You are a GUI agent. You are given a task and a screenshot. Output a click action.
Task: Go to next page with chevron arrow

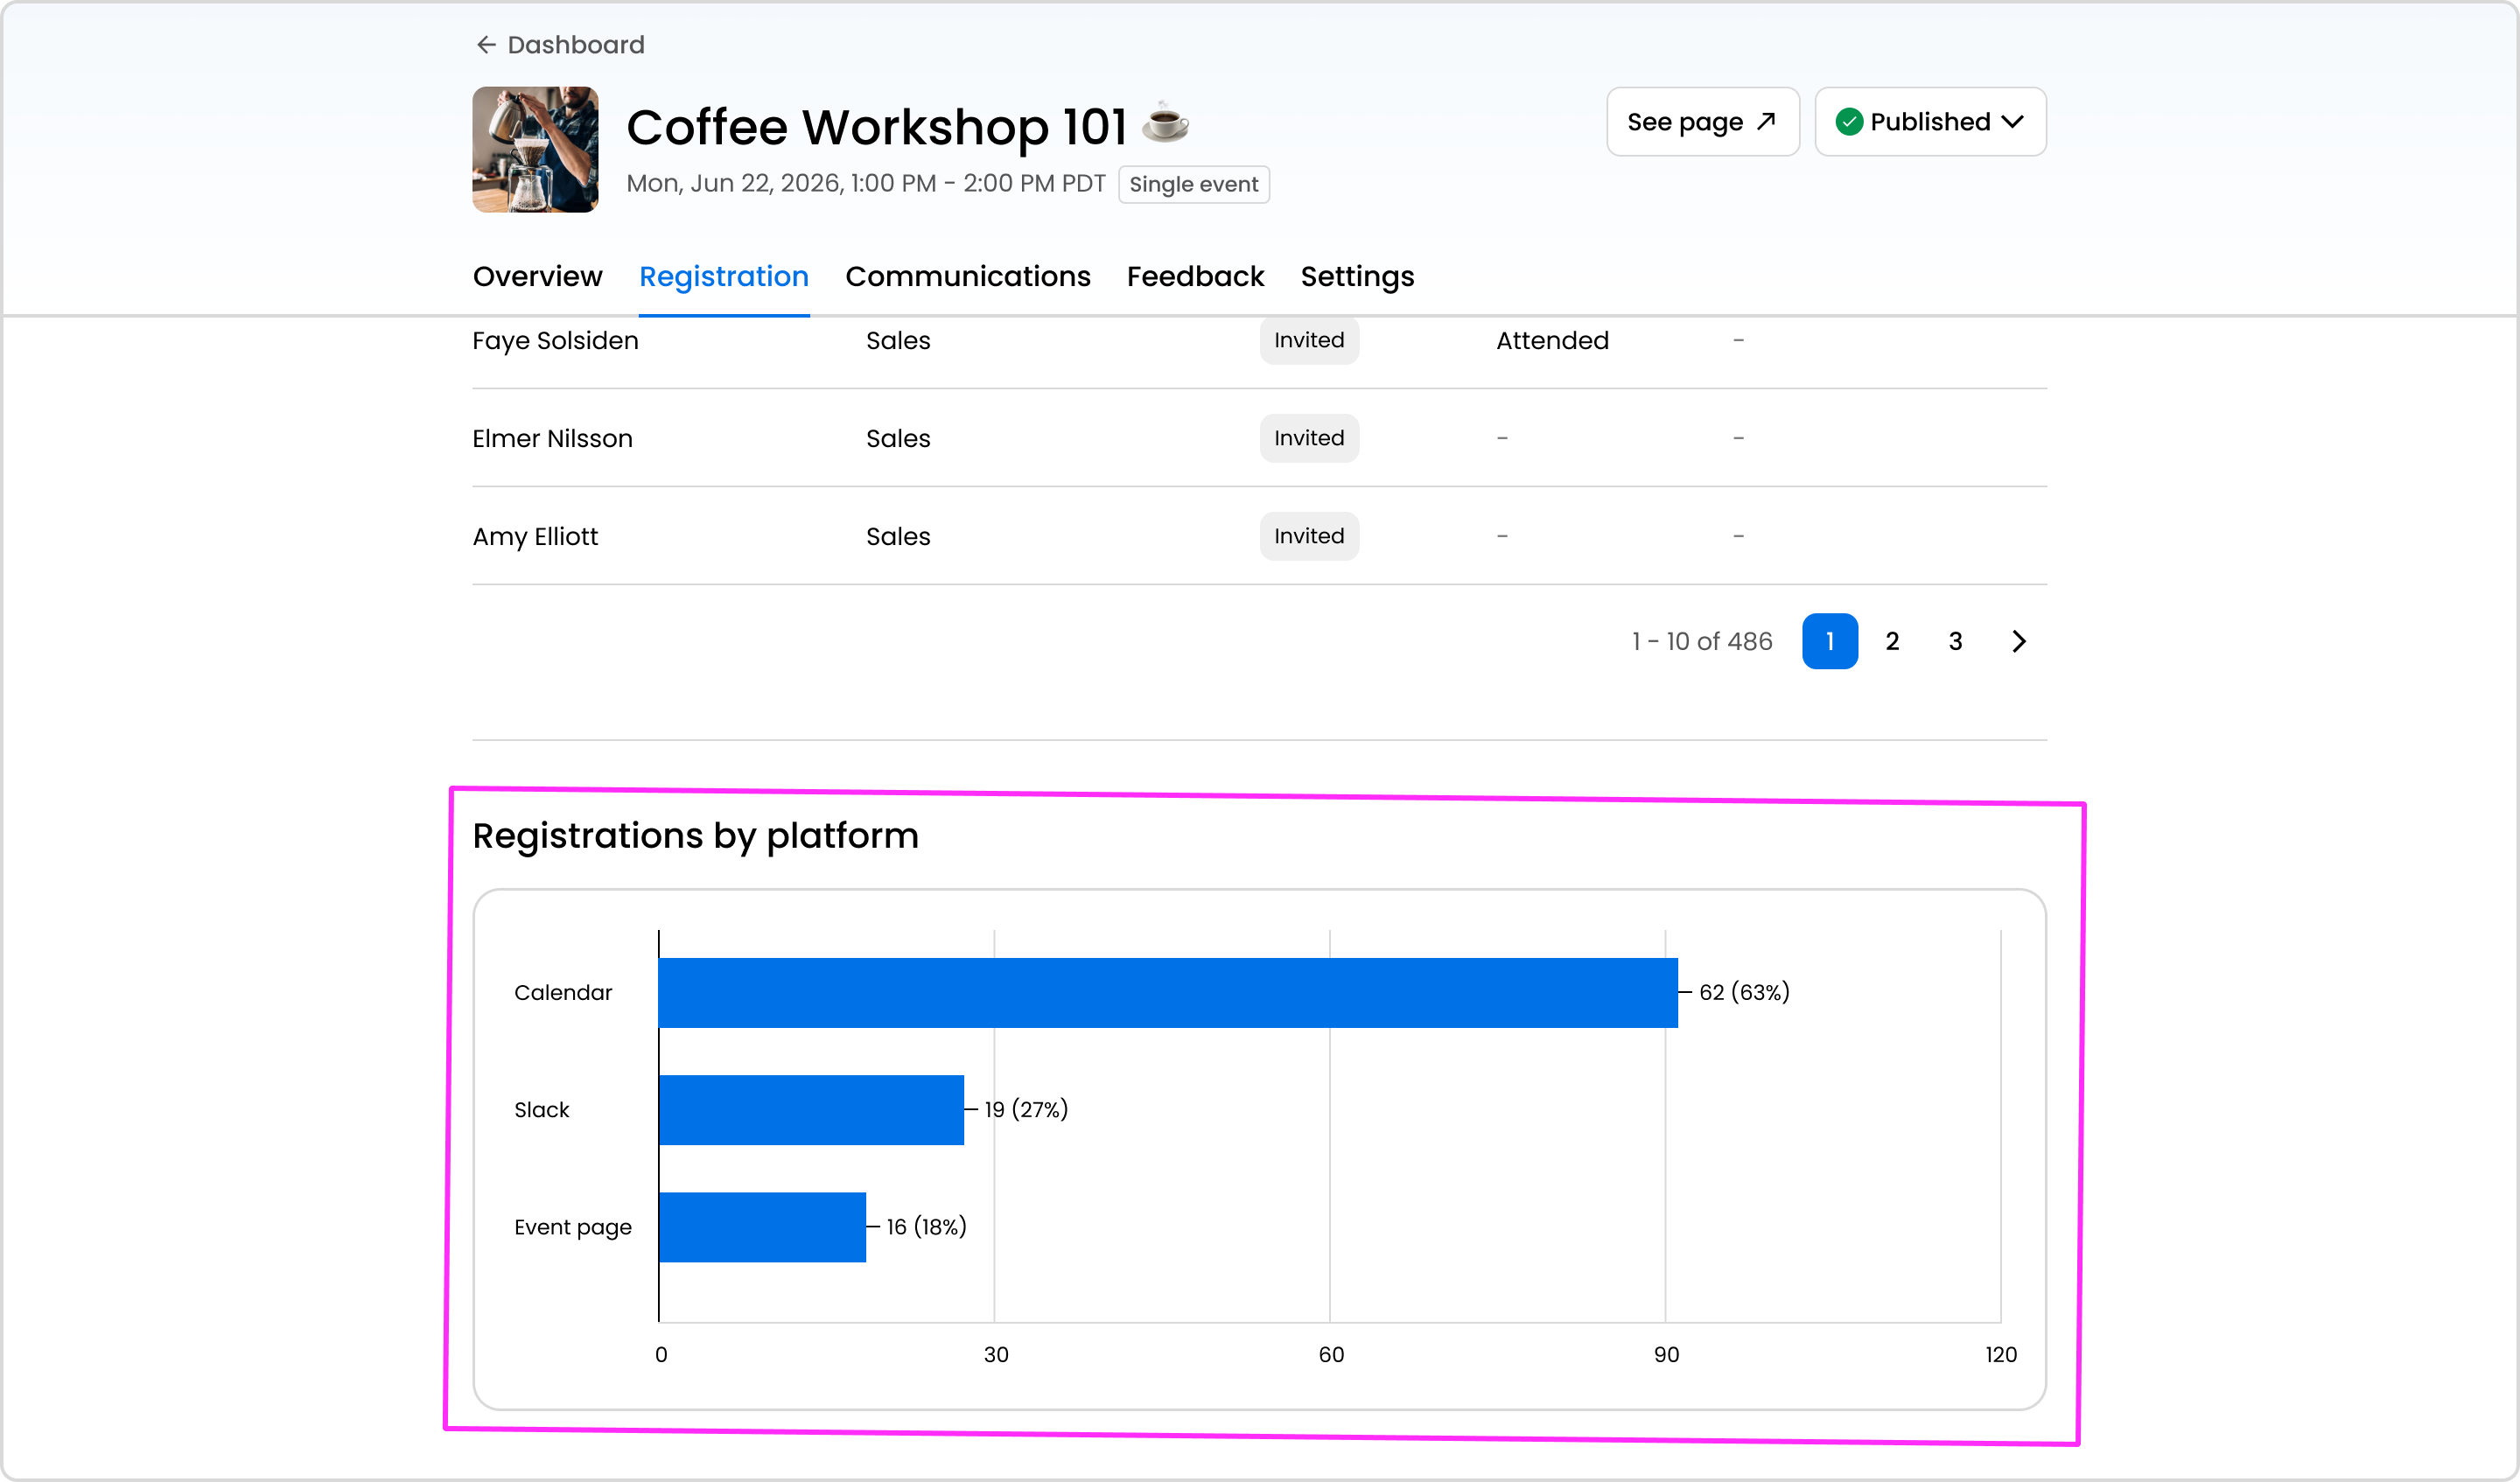pos(2018,641)
